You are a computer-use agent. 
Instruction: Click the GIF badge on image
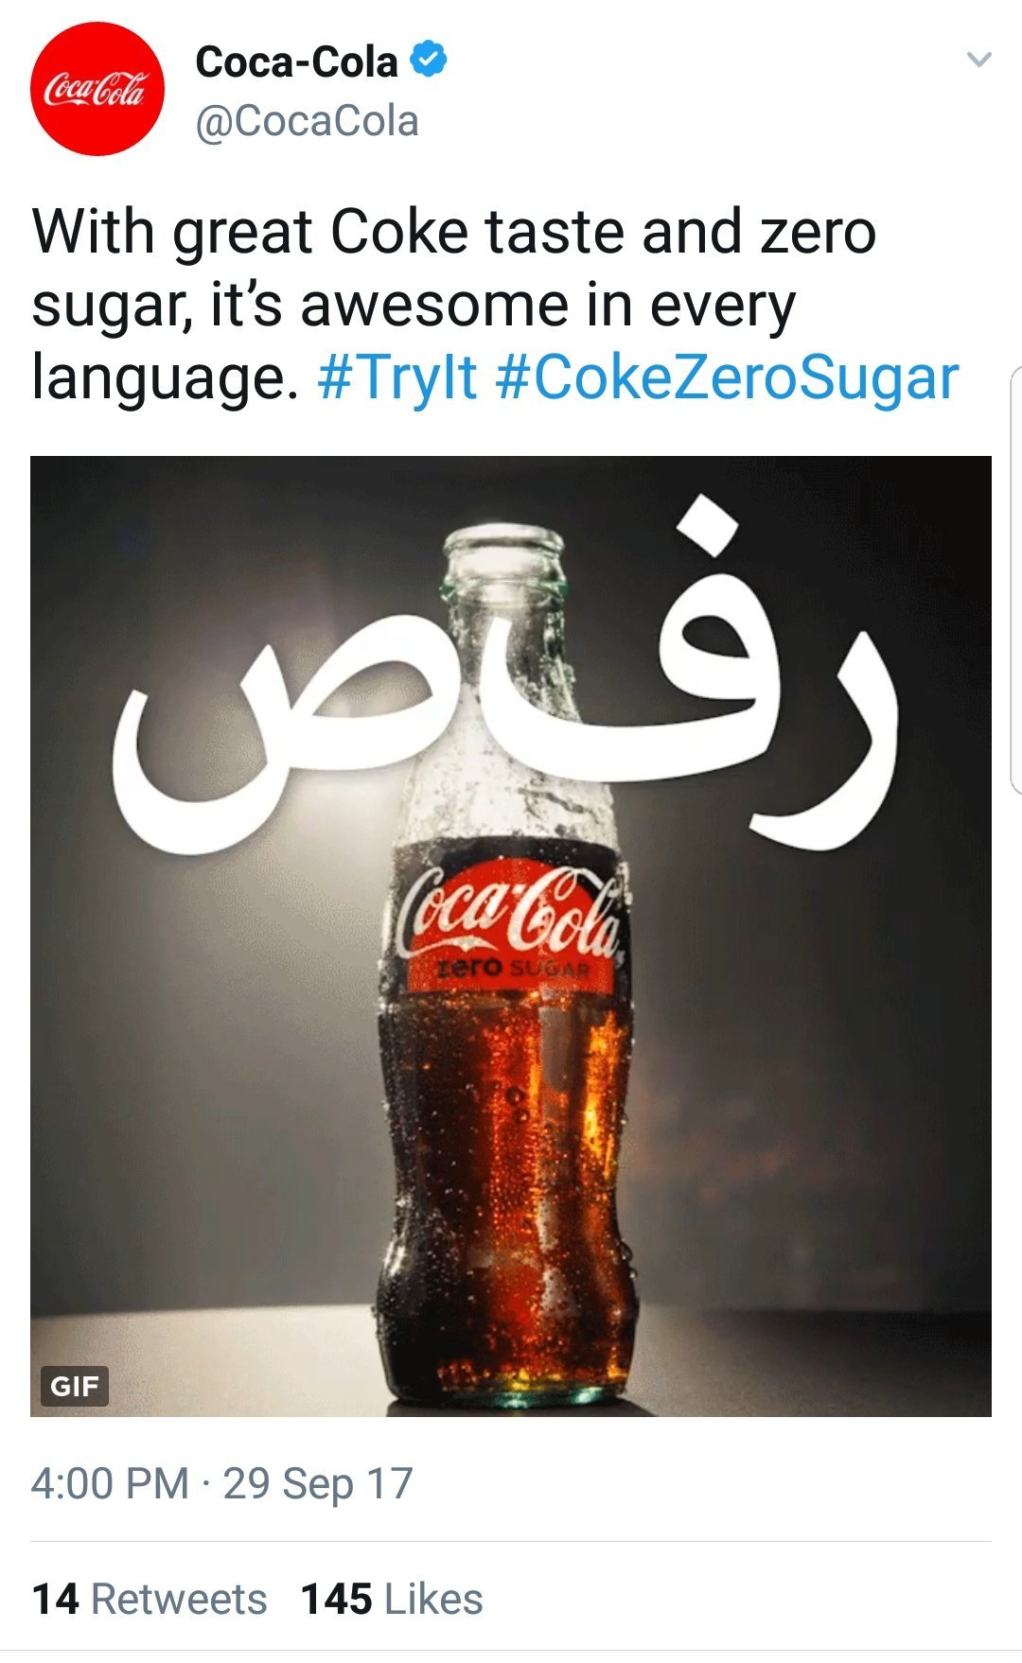tap(75, 1387)
